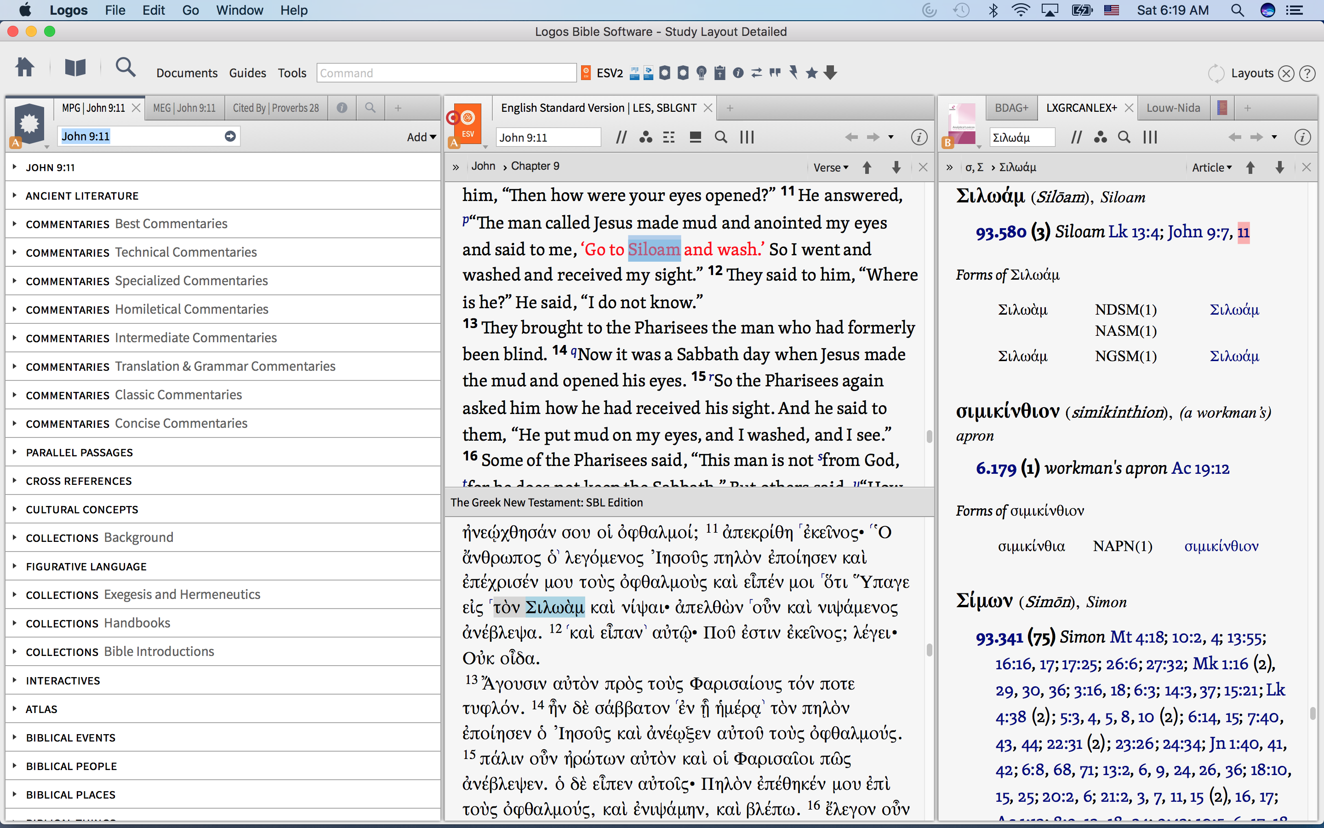Go to the next verse in ESV

(896, 167)
